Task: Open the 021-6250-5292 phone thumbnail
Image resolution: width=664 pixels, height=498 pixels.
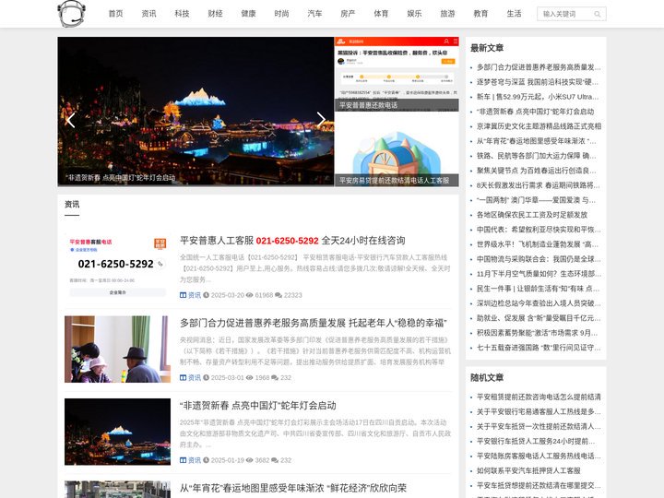Action: click(x=117, y=267)
